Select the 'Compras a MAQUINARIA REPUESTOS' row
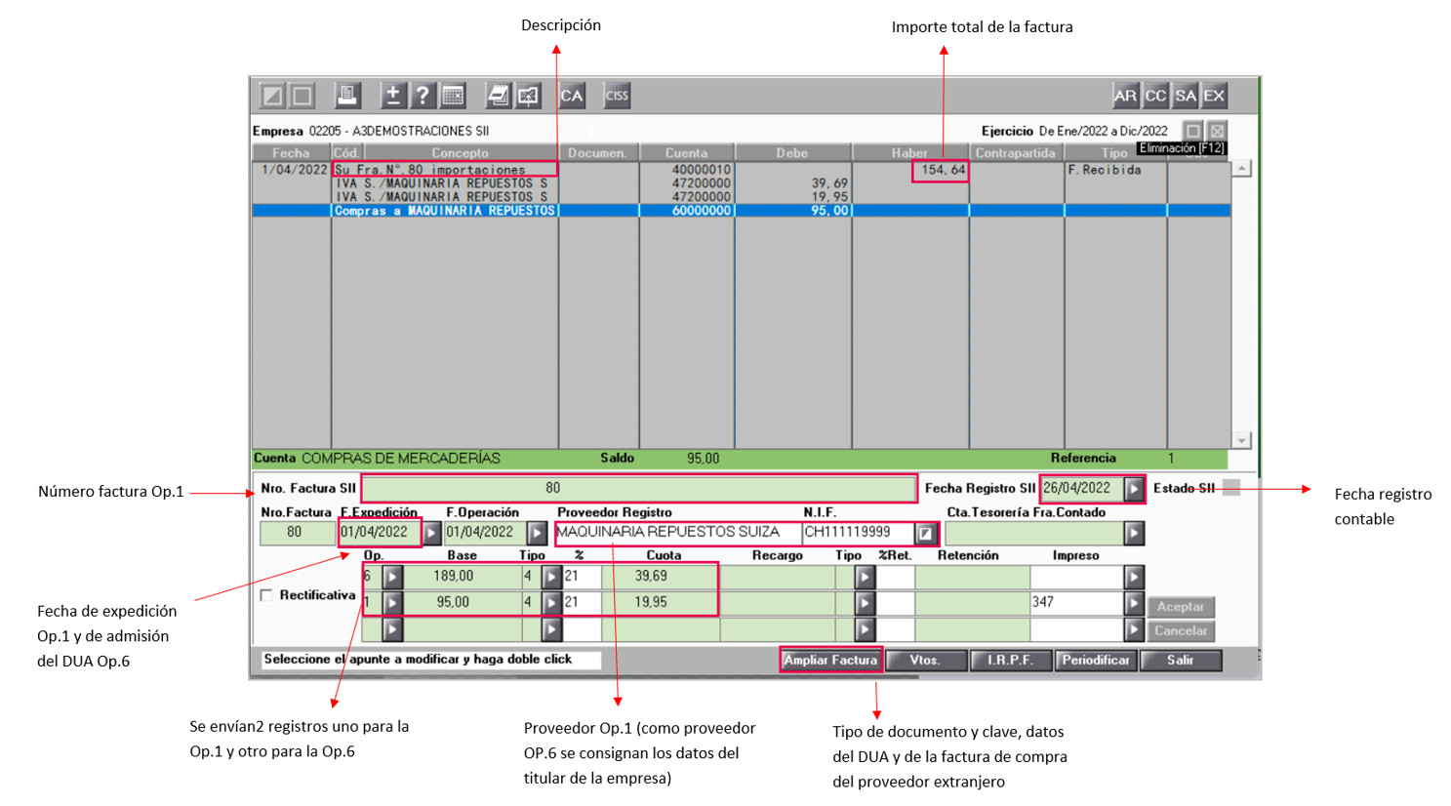 [741, 211]
